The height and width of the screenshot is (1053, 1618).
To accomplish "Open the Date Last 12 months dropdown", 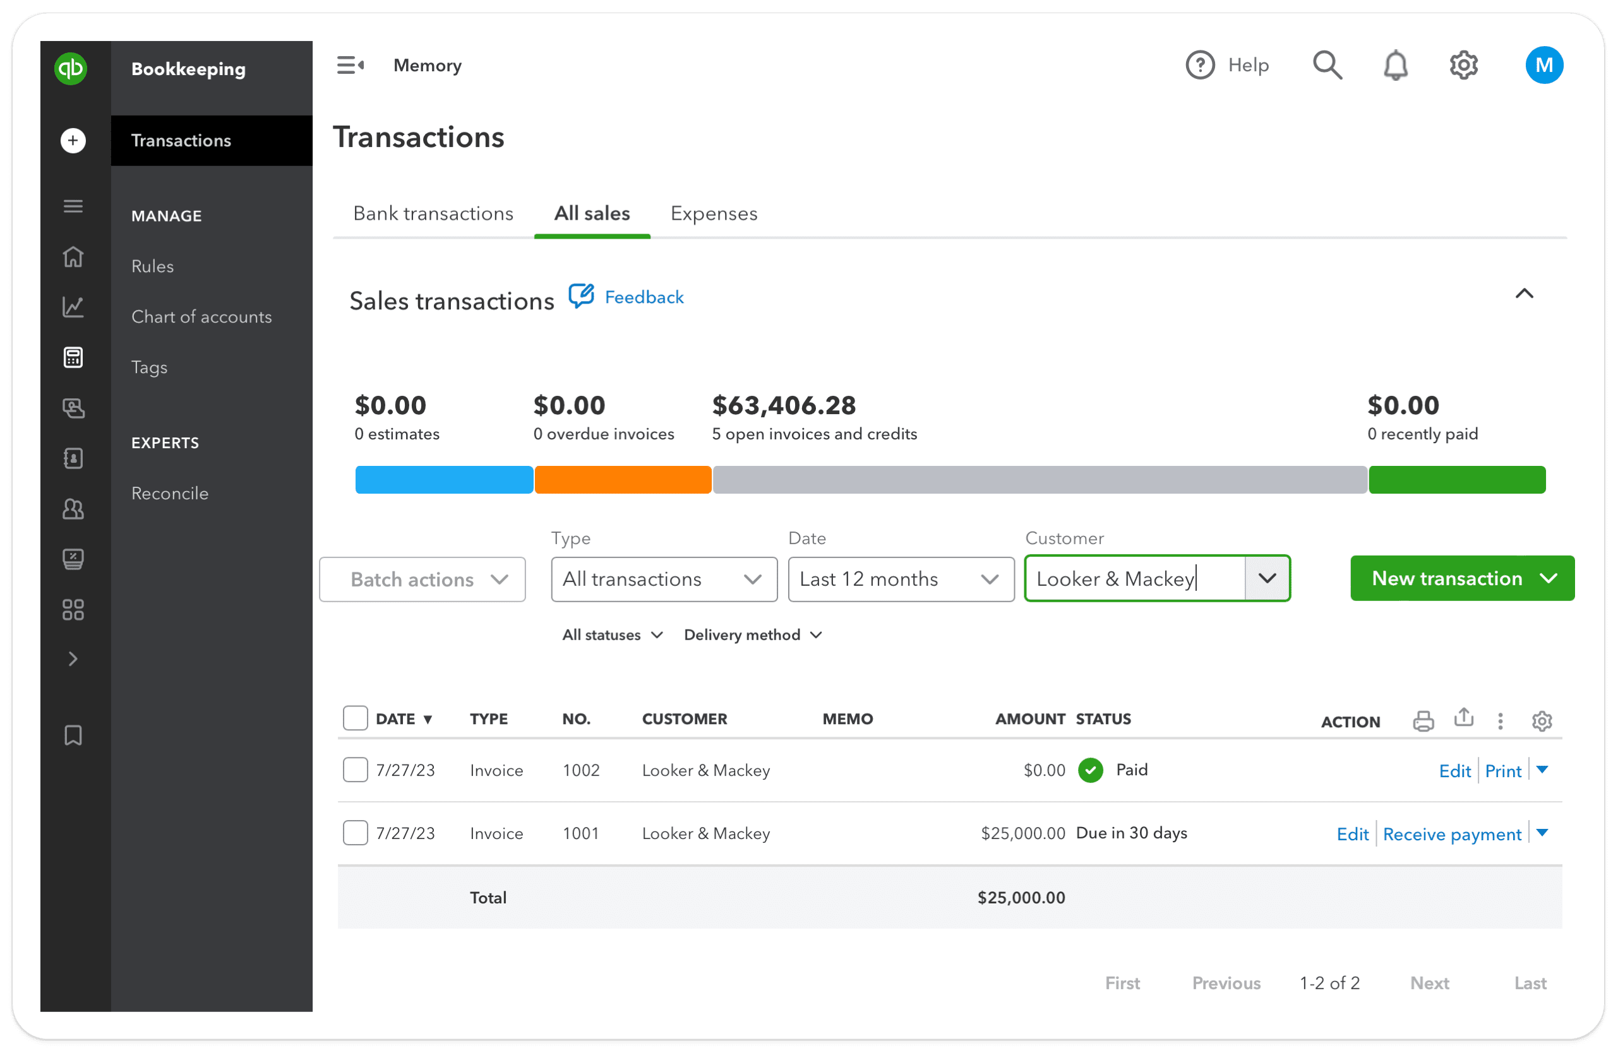I will click(x=901, y=580).
